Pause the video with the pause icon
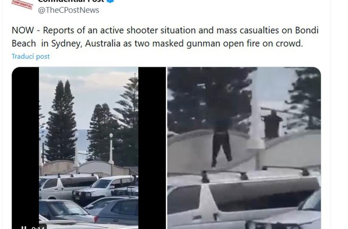348x229 pixels. tap(24, 227)
